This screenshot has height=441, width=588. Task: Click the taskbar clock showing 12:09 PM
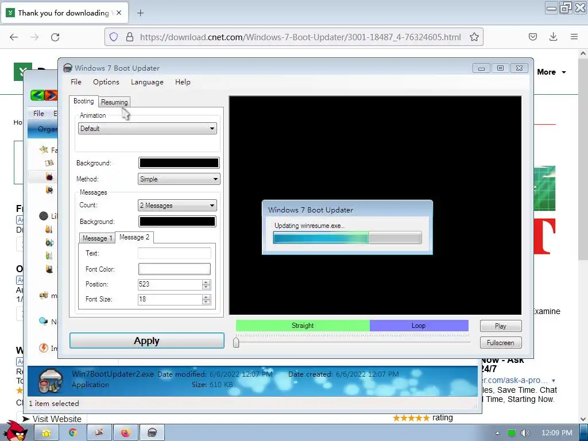point(556,433)
